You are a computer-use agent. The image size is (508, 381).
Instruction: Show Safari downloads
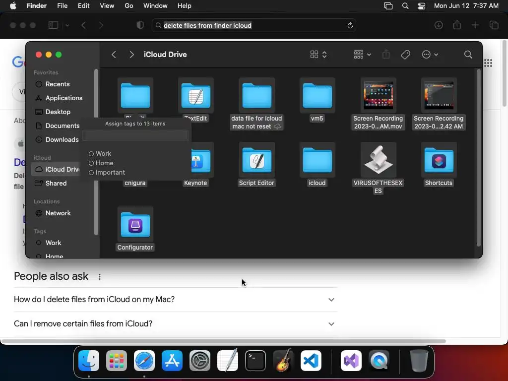pyautogui.click(x=439, y=25)
